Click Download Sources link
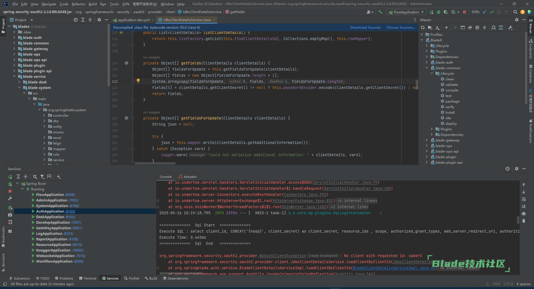Screen dimensions: 534x289 pyautogui.click(x=365, y=28)
